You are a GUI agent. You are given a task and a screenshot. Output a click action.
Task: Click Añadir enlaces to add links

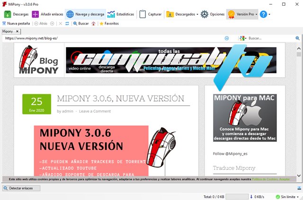tap(47, 14)
